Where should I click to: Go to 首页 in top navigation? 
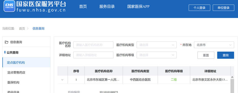tap(83, 7)
